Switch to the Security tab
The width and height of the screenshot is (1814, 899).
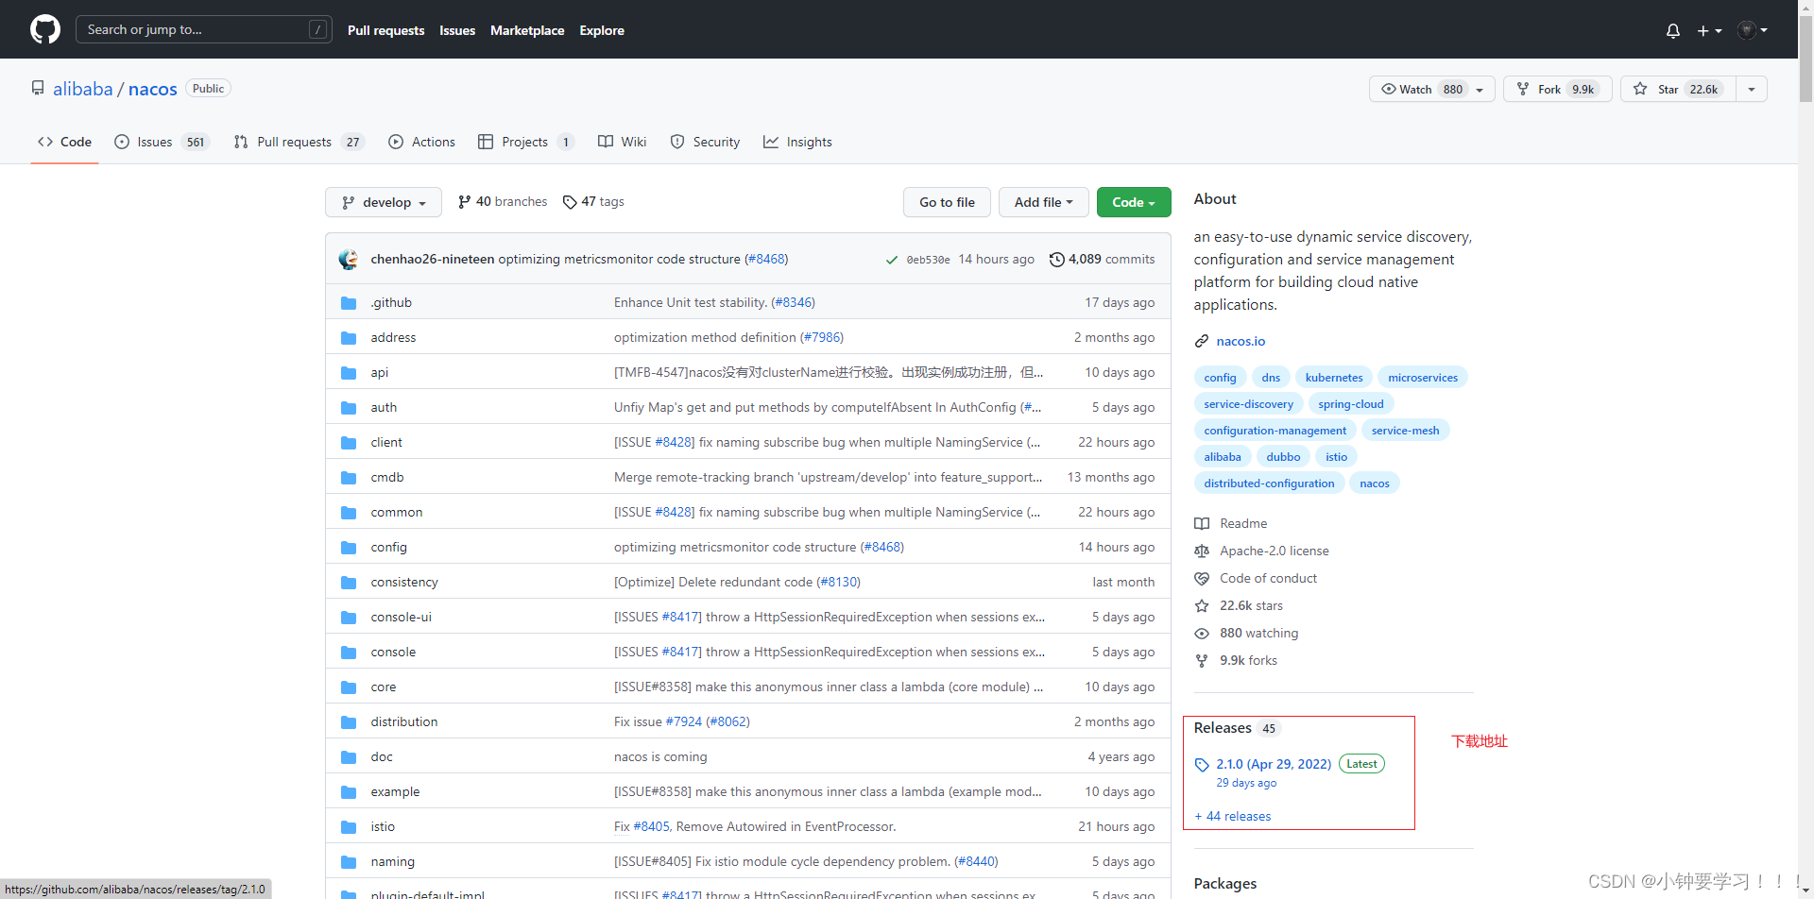705,142
